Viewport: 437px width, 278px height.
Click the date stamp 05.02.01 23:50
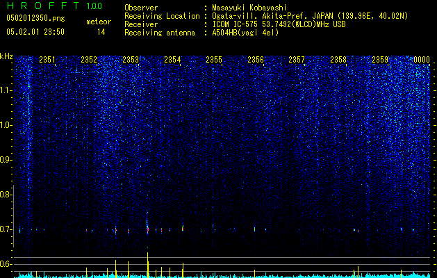pyautogui.click(x=35, y=32)
